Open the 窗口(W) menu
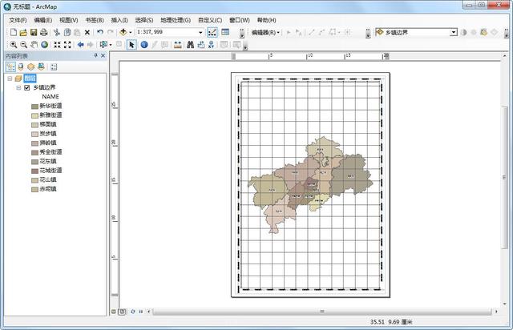 click(239, 20)
